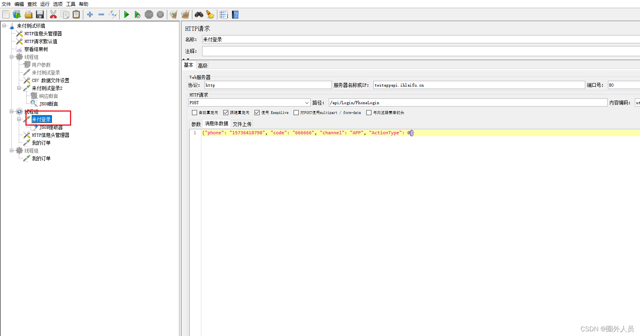Click the Open file folder icon

pos(29,14)
